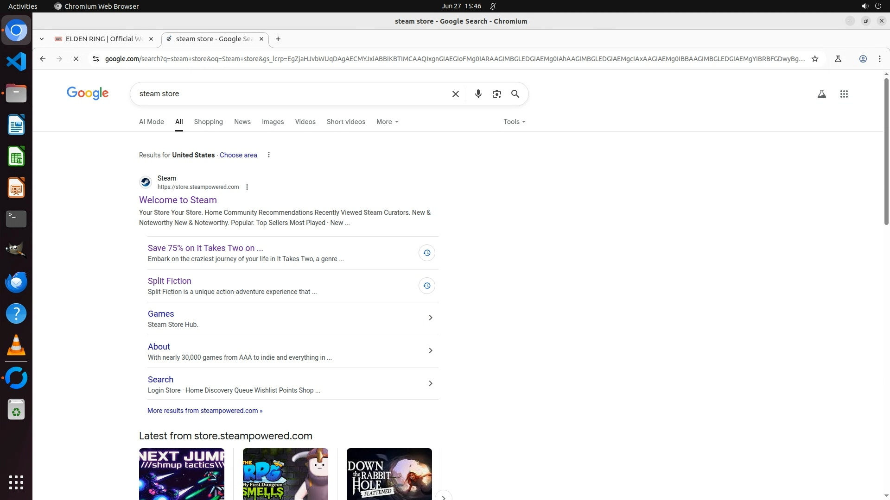Open Google Lens image search icon

(x=496, y=94)
